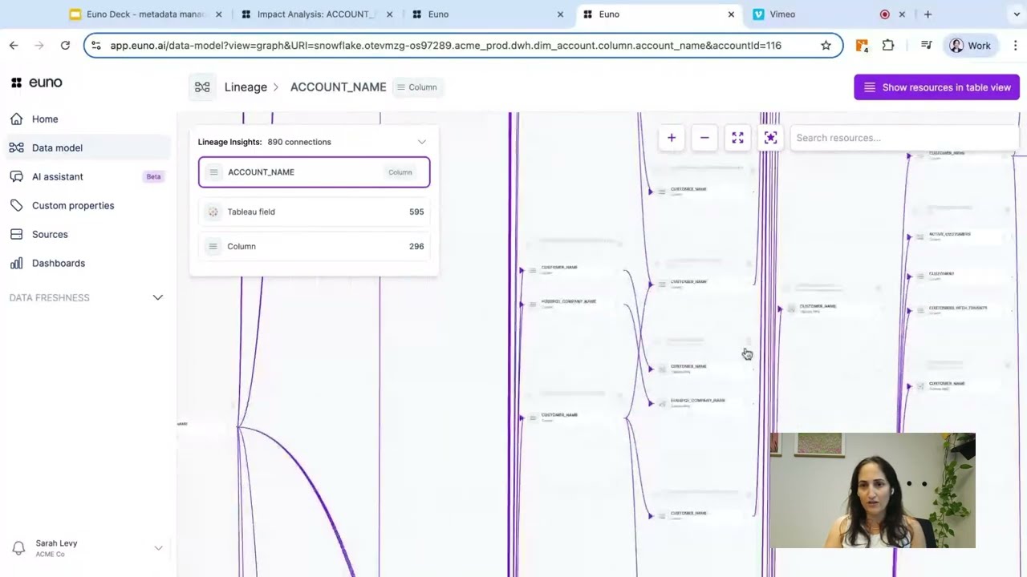Viewport: 1027px width, 577px height.
Task: Open the tab search dropdown
Action: coord(1017,14)
